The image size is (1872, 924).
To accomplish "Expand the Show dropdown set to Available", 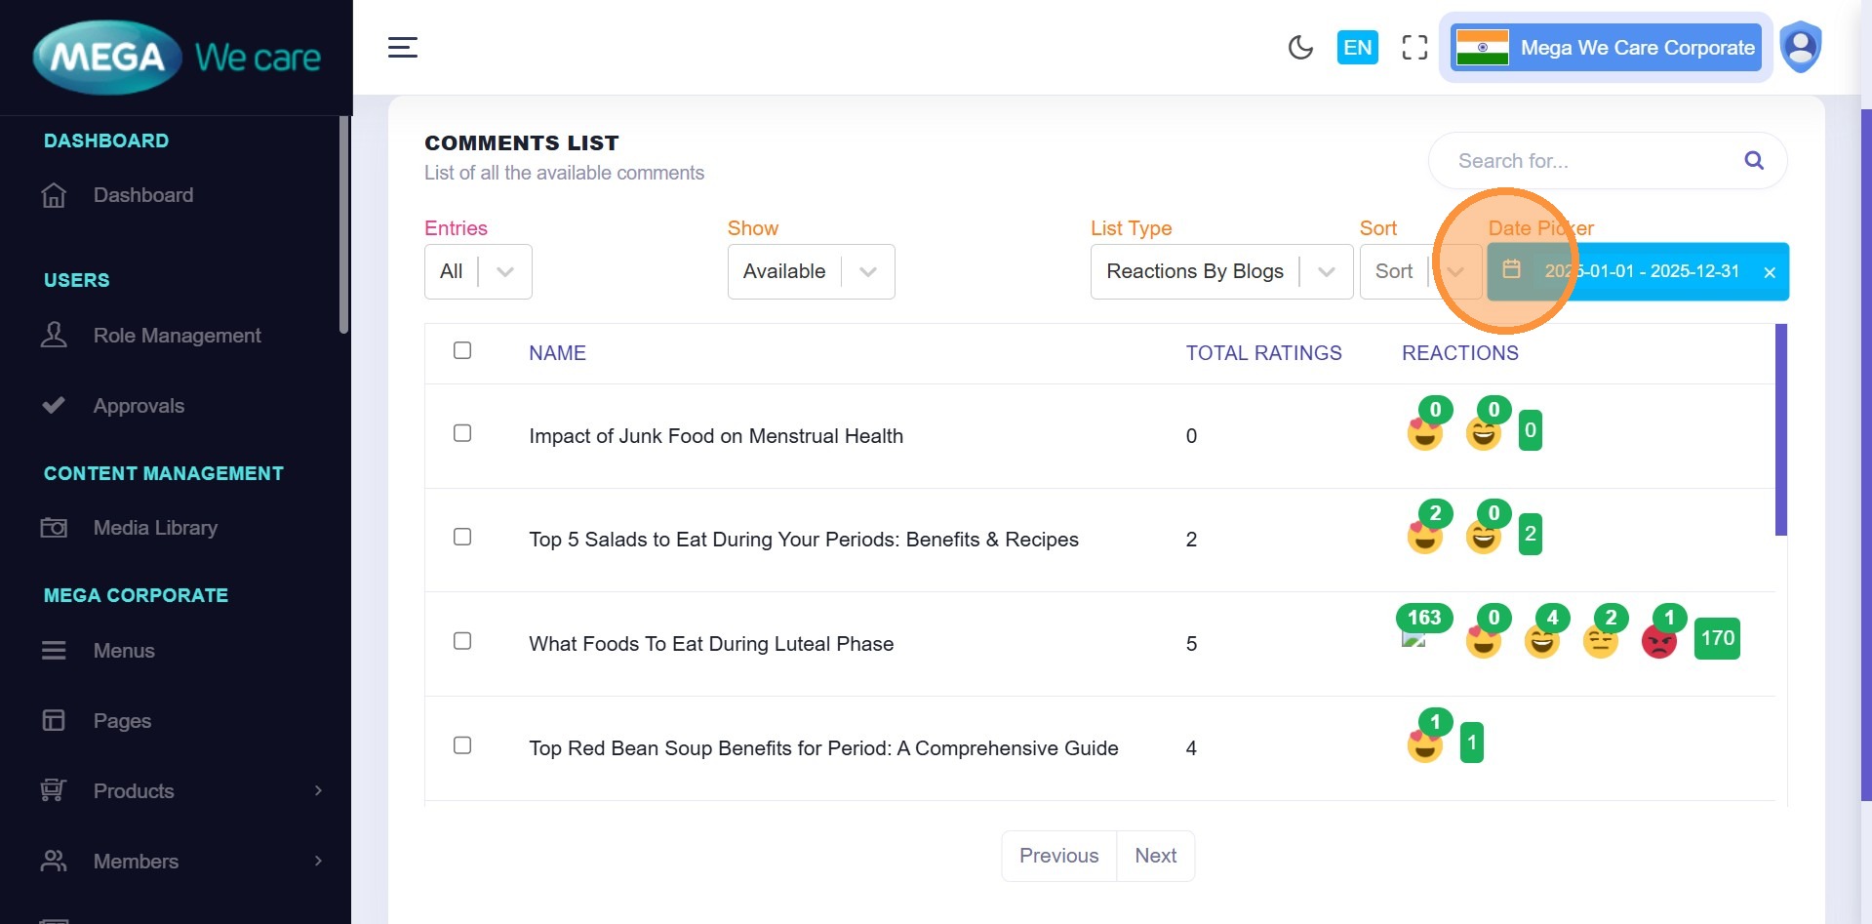I will click(x=810, y=271).
